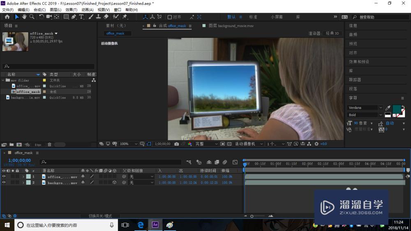This screenshot has height=231, width=411.
Task: Open the Home screen icon
Action: point(7,17)
